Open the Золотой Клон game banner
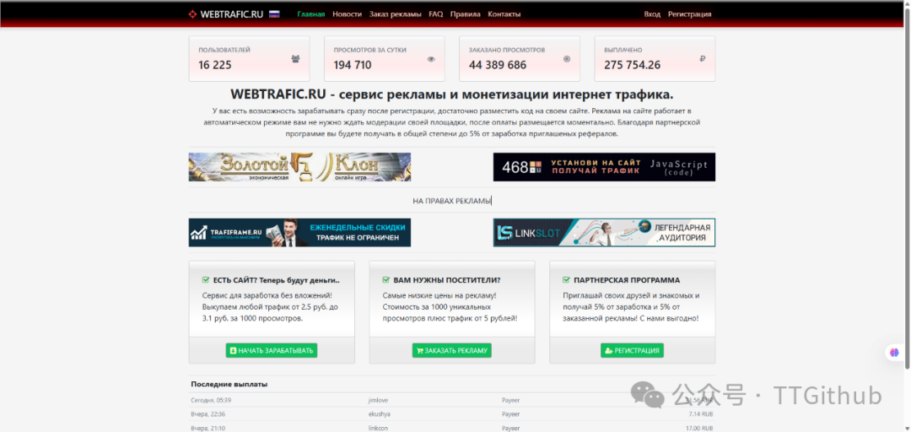The height and width of the screenshot is (432, 911). point(299,167)
